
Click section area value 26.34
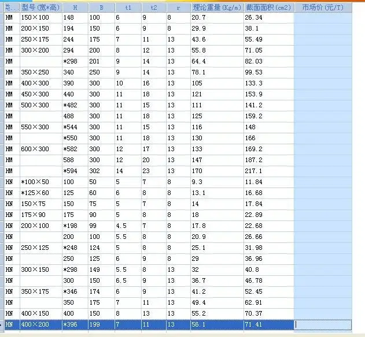253,17
